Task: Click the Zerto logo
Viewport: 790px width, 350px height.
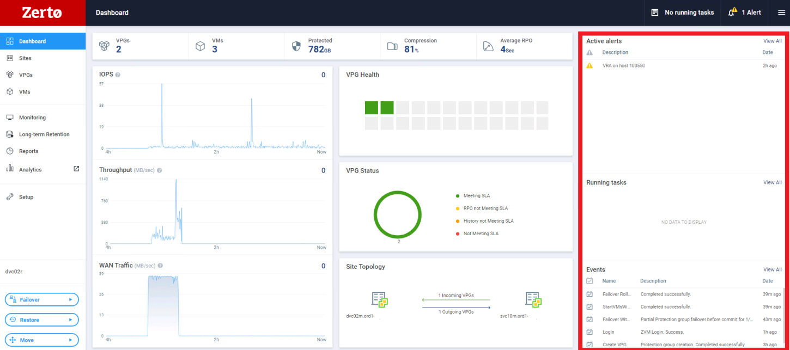Action: coord(42,13)
